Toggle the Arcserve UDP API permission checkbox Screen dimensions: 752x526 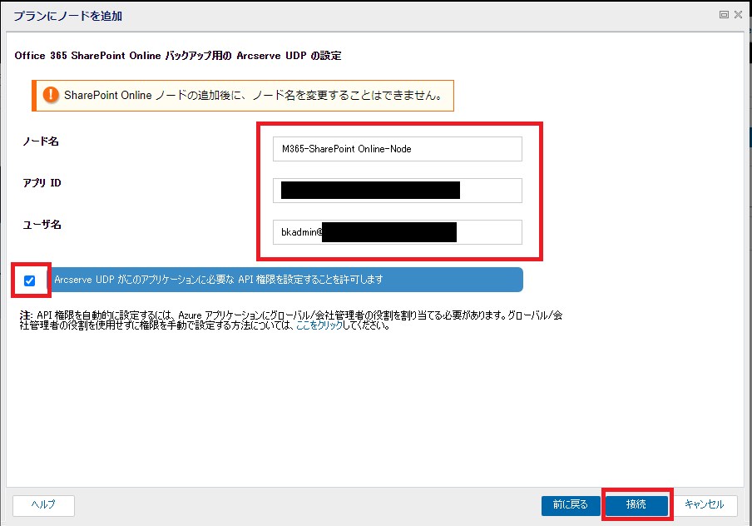[29, 280]
